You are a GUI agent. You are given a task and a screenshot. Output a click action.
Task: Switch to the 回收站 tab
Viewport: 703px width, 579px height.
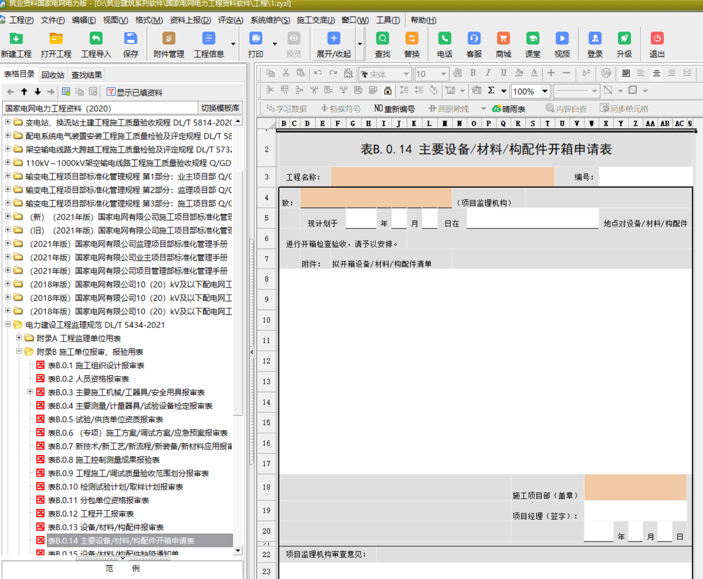point(53,75)
